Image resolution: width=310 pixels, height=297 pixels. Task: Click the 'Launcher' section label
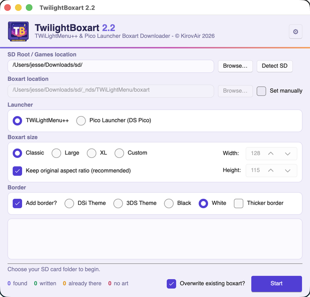20,105
